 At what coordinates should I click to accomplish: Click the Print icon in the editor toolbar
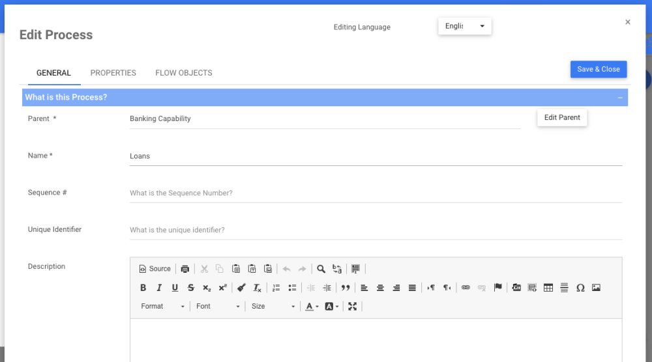pyautogui.click(x=185, y=269)
